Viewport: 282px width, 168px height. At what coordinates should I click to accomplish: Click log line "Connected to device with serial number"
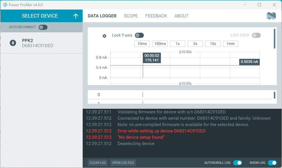[x=194, y=118]
